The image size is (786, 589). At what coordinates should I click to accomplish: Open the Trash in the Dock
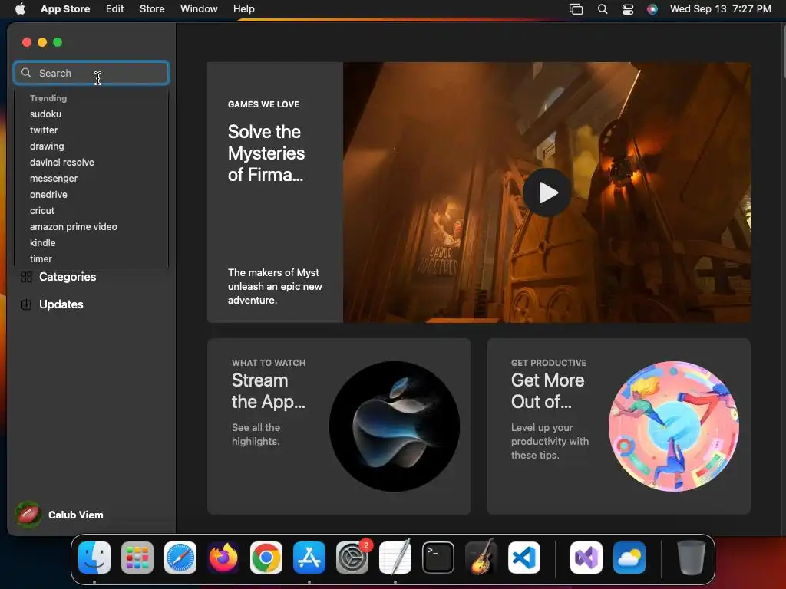[692, 558]
